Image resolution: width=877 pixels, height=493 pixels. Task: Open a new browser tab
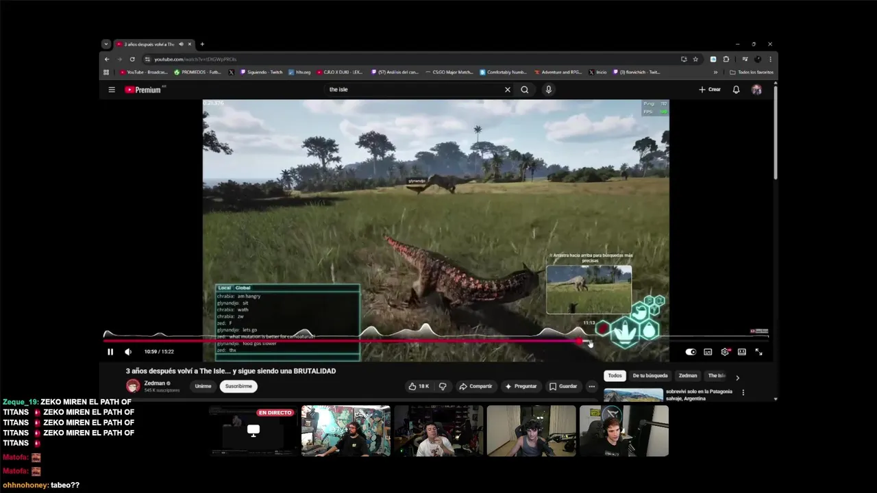[202, 45]
